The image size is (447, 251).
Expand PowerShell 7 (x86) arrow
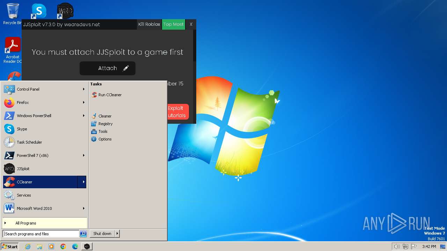84,155
